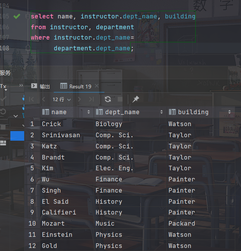
Task: Select row number 10 in results grid
Action: pyautogui.click(x=32, y=223)
